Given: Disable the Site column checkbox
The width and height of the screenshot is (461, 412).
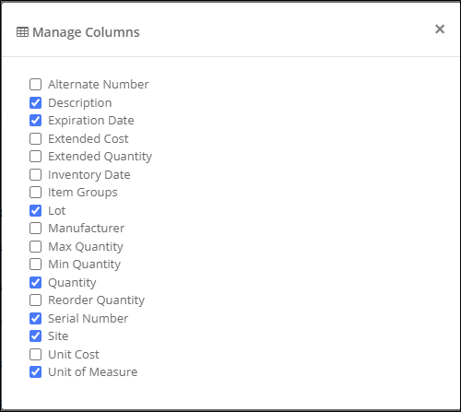Looking at the screenshot, I should pyautogui.click(x=36, y=335).
